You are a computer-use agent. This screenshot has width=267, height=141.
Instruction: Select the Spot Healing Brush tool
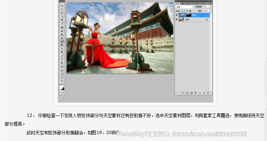[x=62, y=27]
